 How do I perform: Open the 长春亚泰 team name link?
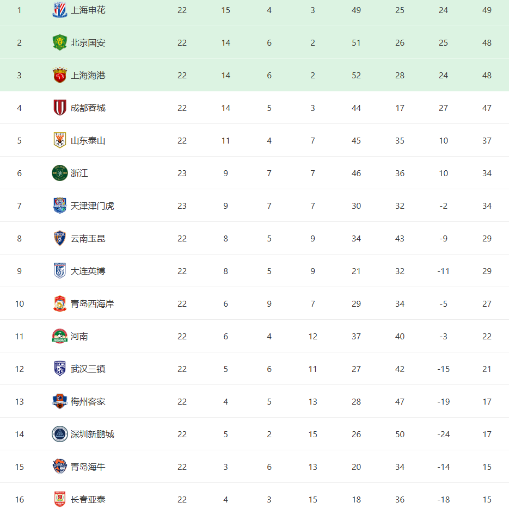[88, 500]
